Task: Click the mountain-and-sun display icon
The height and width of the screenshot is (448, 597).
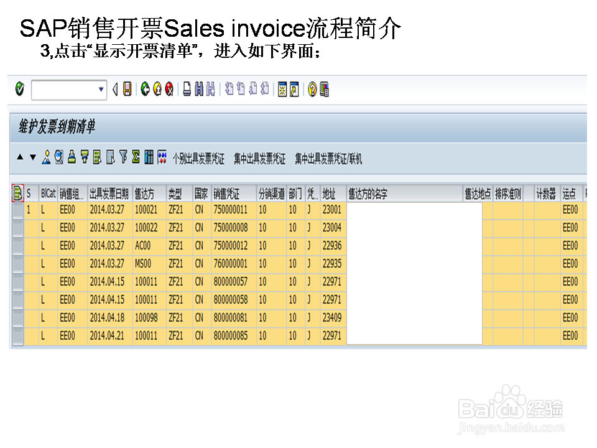Action: click(x=46, y=157)
